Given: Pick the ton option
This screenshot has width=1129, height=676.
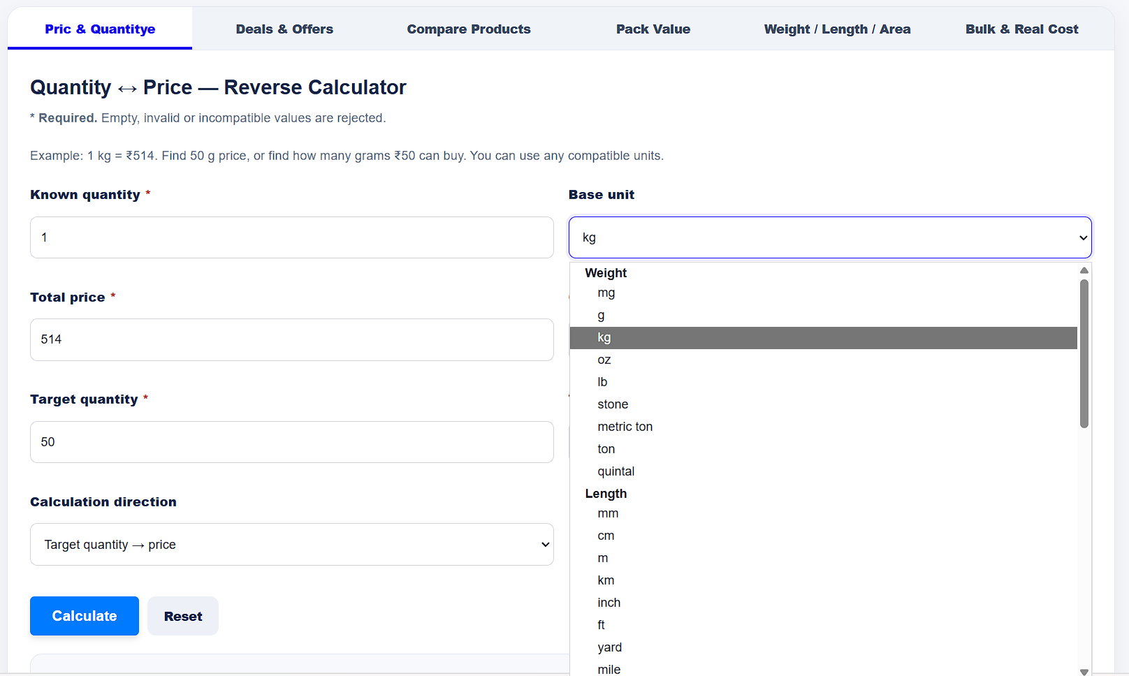Looking at the screenshot, I should click(x=824, y=450).
